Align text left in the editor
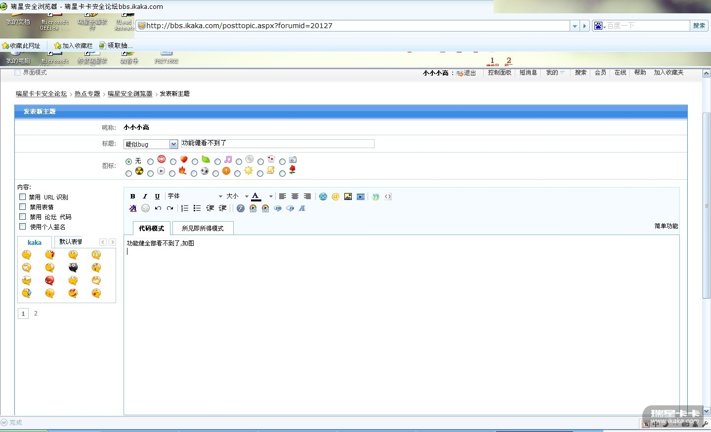711x432 pixels. tap(283, 196)
